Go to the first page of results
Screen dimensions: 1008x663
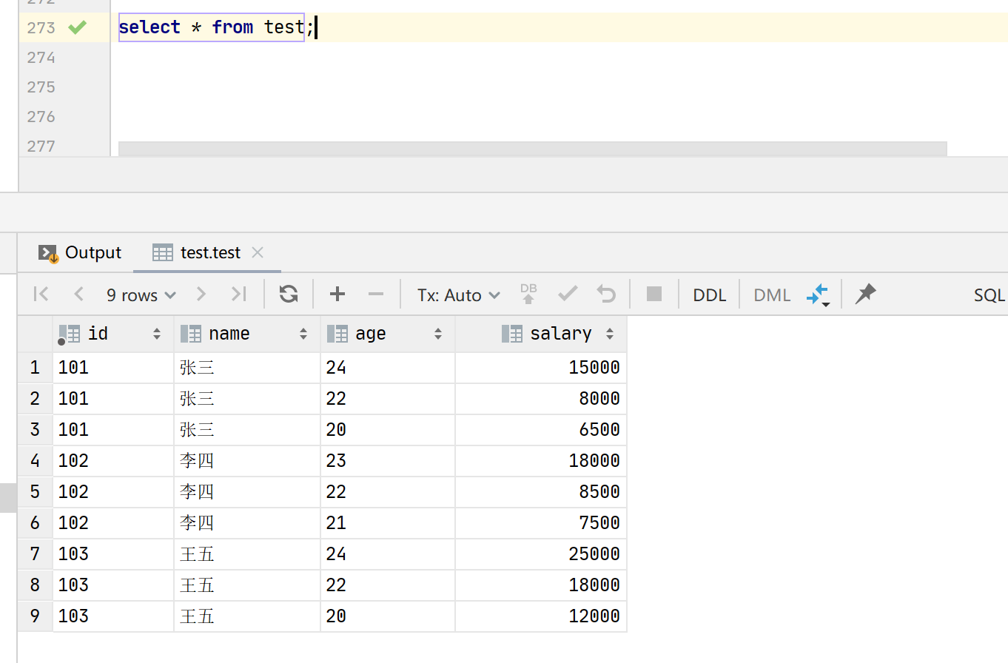point(41,295)
